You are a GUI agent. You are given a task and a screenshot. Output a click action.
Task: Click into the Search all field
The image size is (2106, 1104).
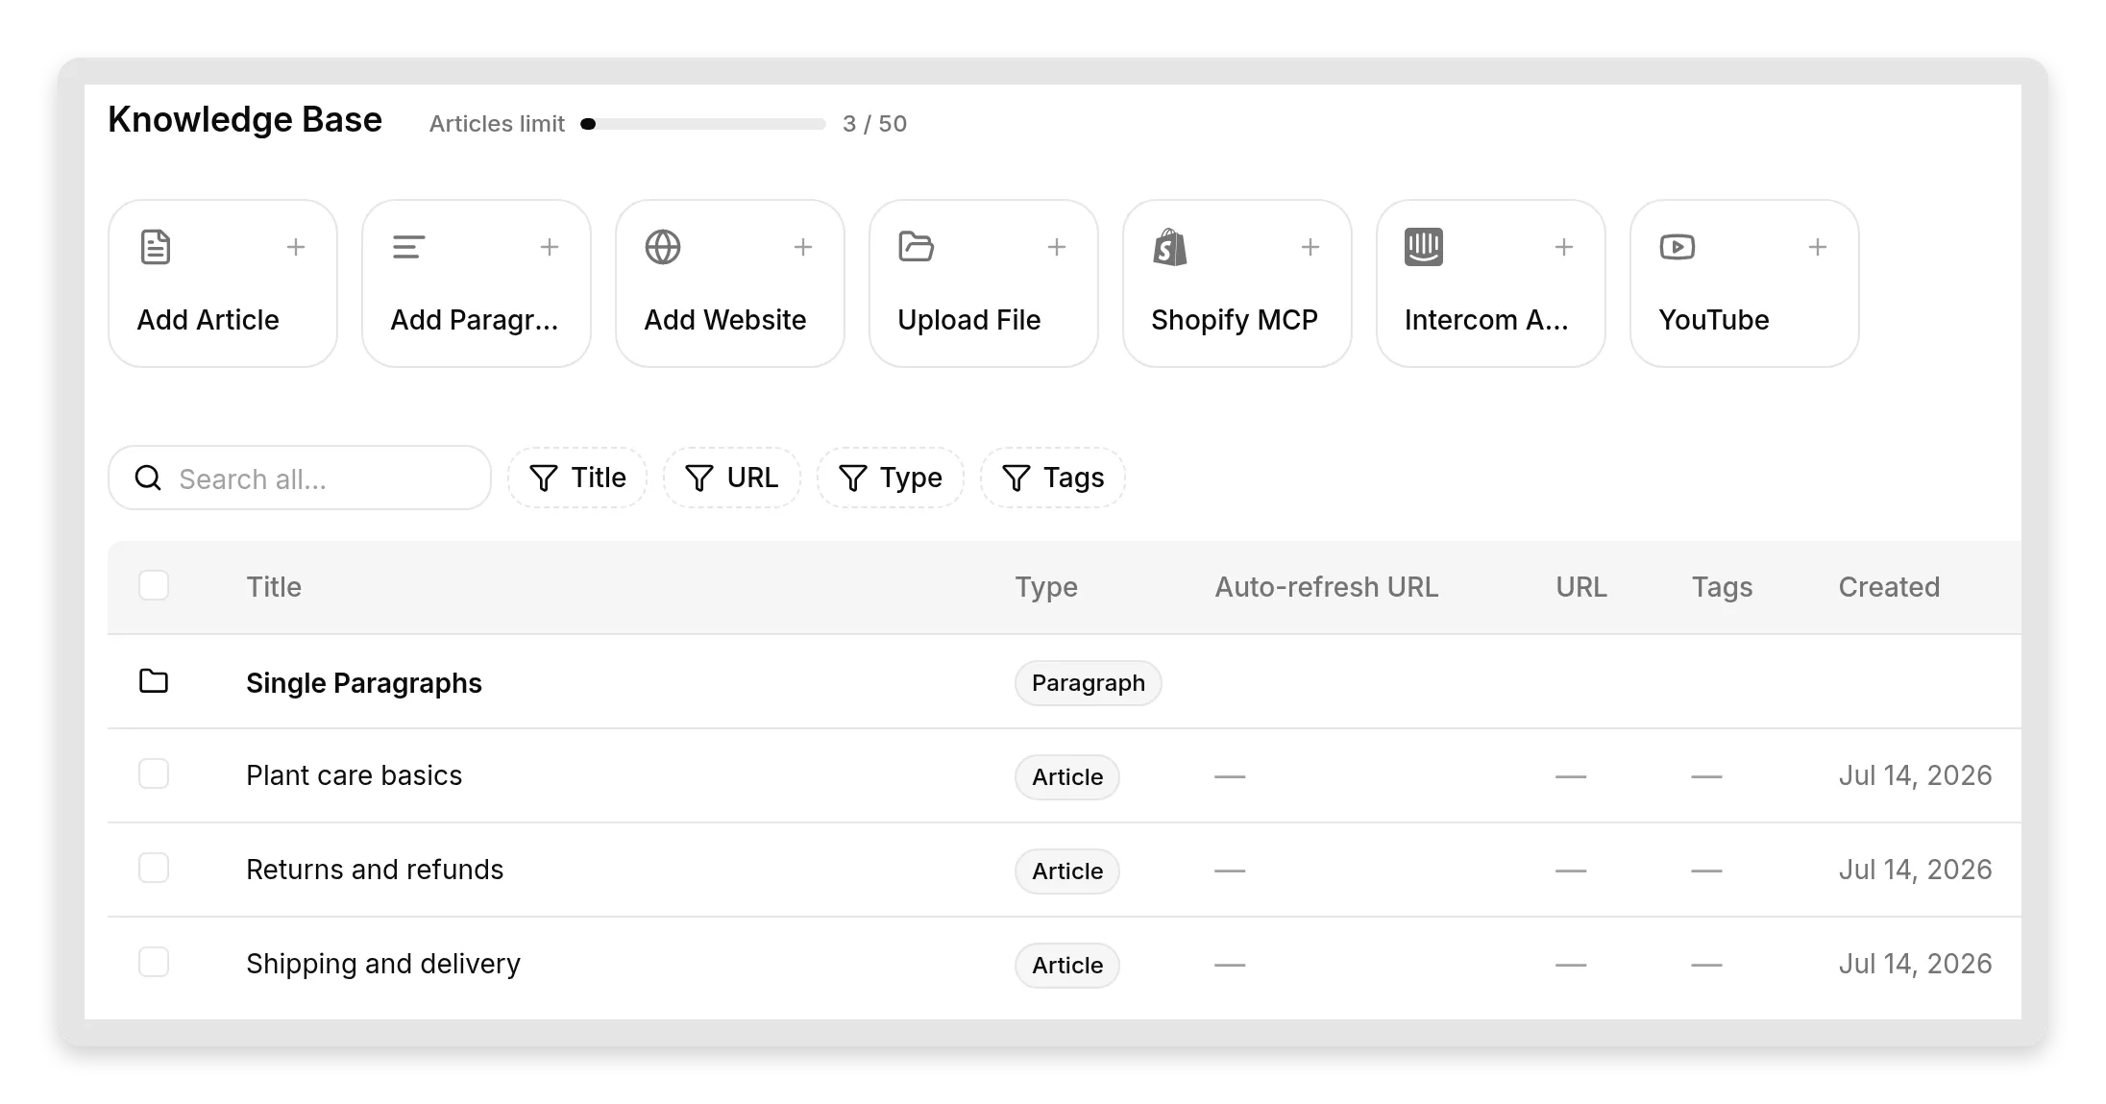pos(300,478)
